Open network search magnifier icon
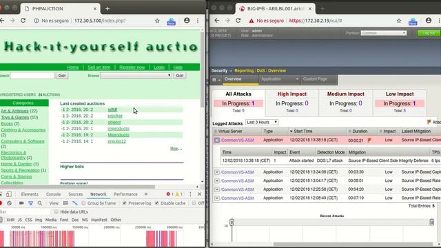The height and width of the screenshot is (248, 441). click(40, 203)
